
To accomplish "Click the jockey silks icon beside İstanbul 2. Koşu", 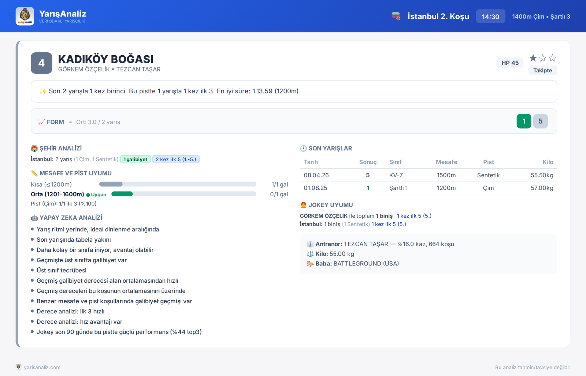I will tap(396, 16).
